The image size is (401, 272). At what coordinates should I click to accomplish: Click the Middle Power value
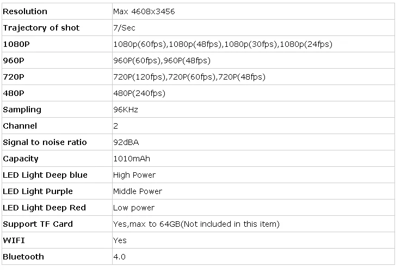click(138, 191)
